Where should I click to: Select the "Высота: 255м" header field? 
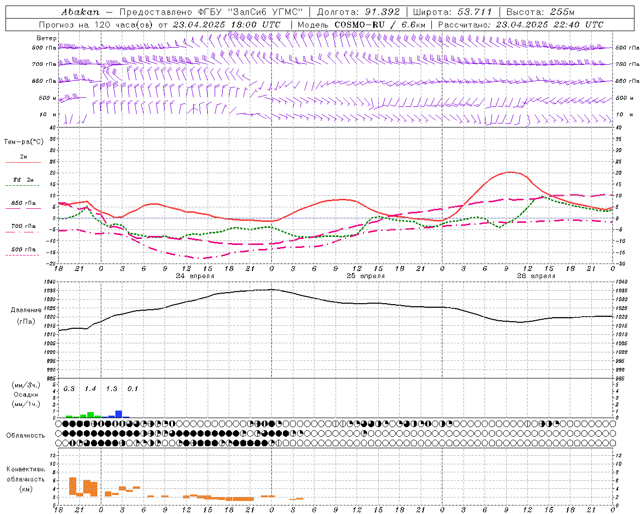540,12
